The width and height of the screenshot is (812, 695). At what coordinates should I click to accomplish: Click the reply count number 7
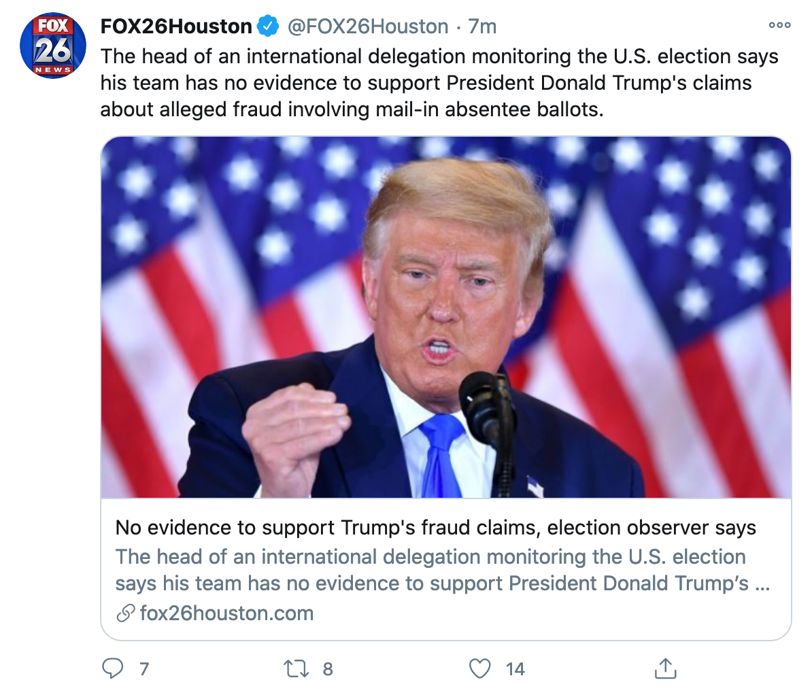pos(143,669)
